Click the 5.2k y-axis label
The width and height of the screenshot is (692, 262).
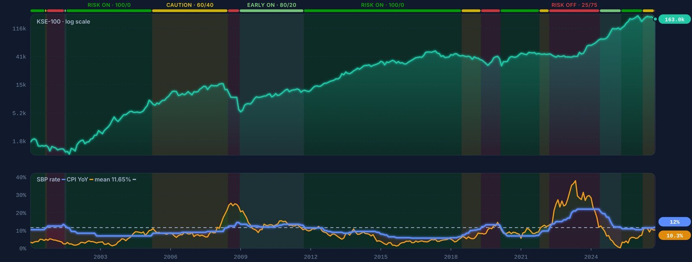[x=19, y=113]
